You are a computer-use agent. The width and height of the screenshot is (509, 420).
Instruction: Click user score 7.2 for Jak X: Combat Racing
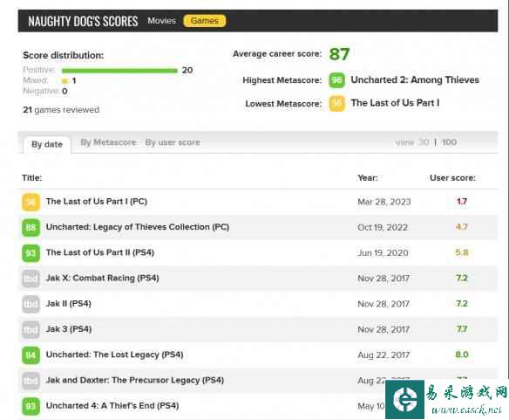tap(462, 278)
